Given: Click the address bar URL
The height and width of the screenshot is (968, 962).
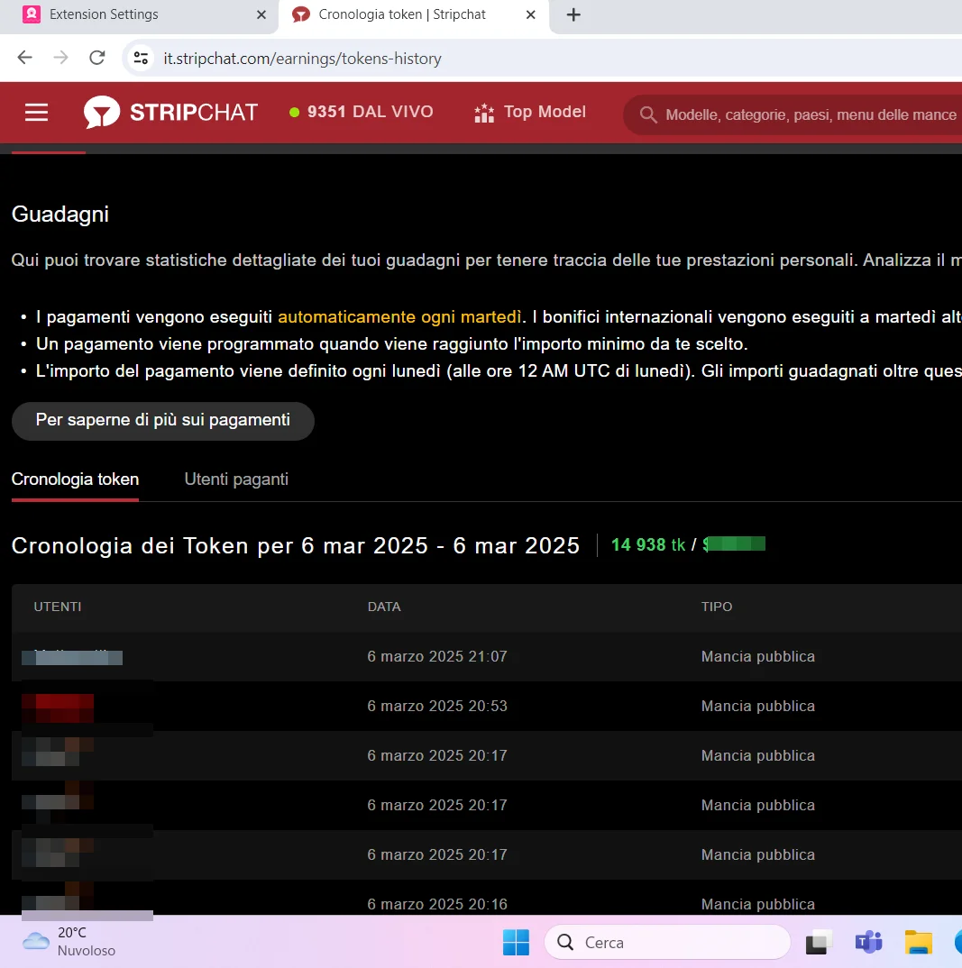Looking at the screenshot, I should 302,59.
